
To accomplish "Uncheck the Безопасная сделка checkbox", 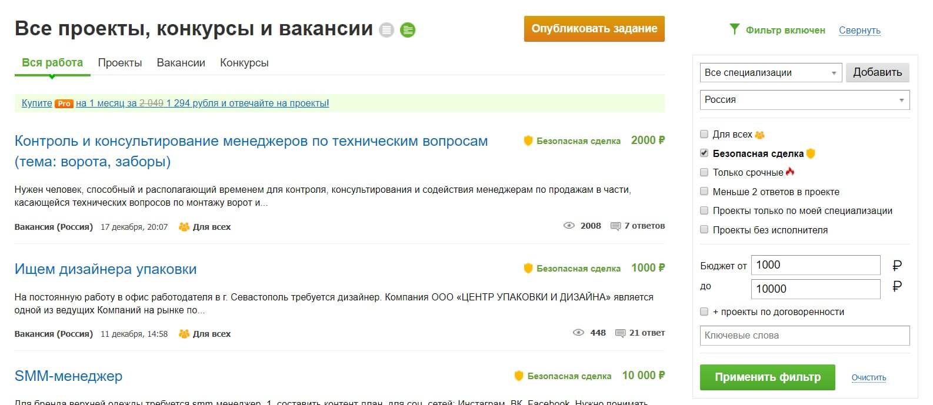I will 704,153.
